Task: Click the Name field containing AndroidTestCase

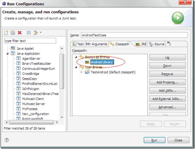Action: tap(134, 35)
